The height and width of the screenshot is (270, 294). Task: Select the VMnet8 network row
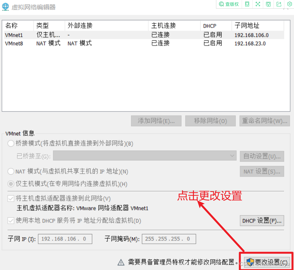[x=144, y=43]
